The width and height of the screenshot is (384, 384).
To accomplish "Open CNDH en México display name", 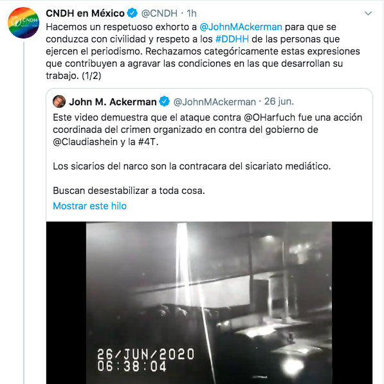I will 85,13.
